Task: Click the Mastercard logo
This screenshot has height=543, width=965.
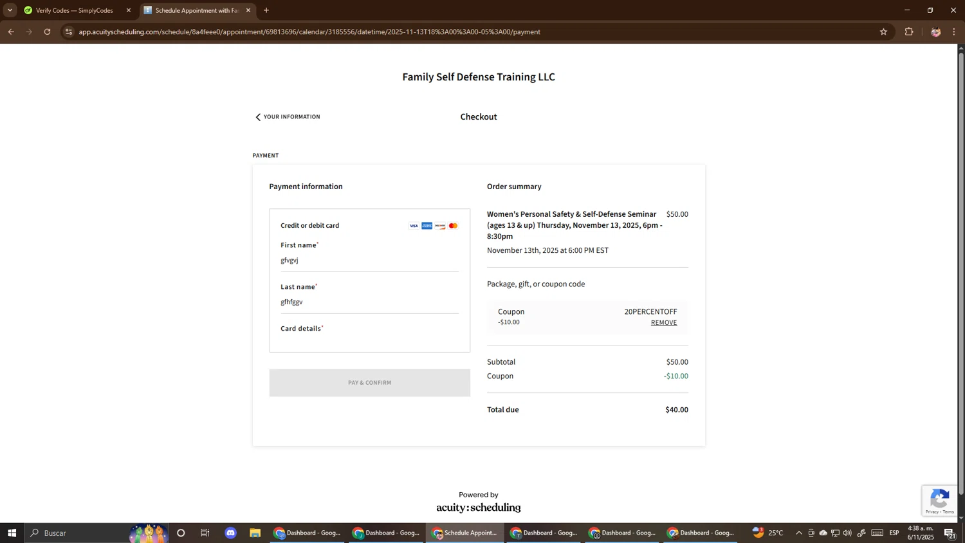Action: click(453, 226)
